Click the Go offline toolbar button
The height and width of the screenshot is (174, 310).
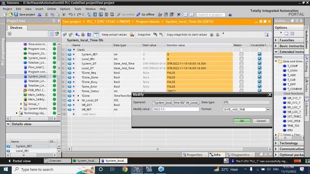[145, 14]
